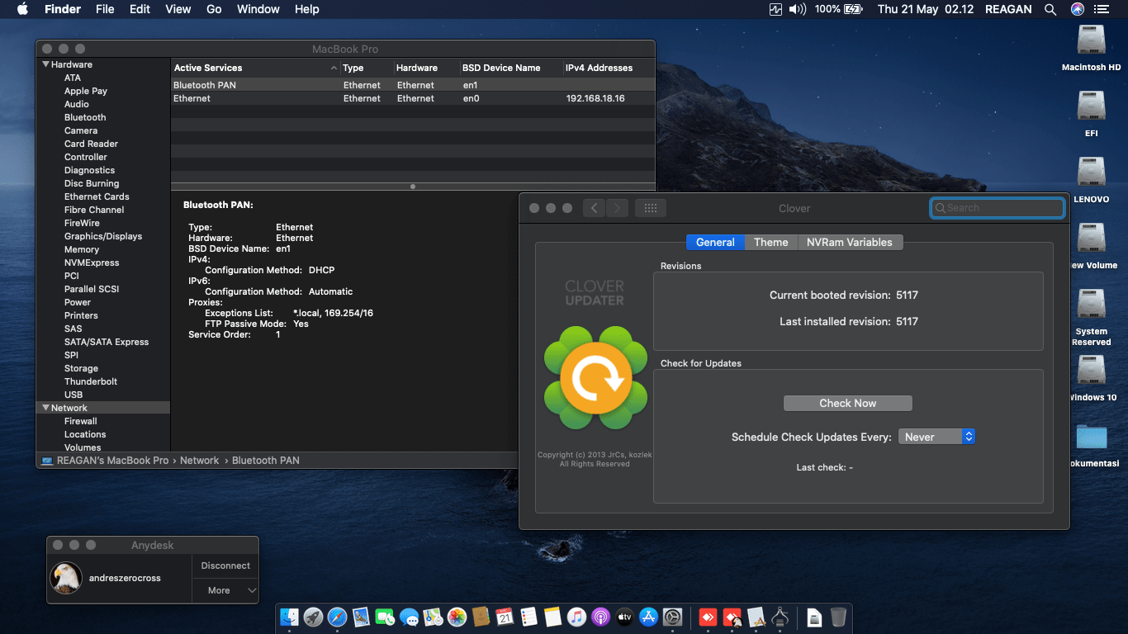Select the Windows 10 drive on the desktop

(1092, 378)
